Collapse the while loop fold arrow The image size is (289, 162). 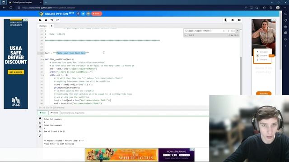43,75
